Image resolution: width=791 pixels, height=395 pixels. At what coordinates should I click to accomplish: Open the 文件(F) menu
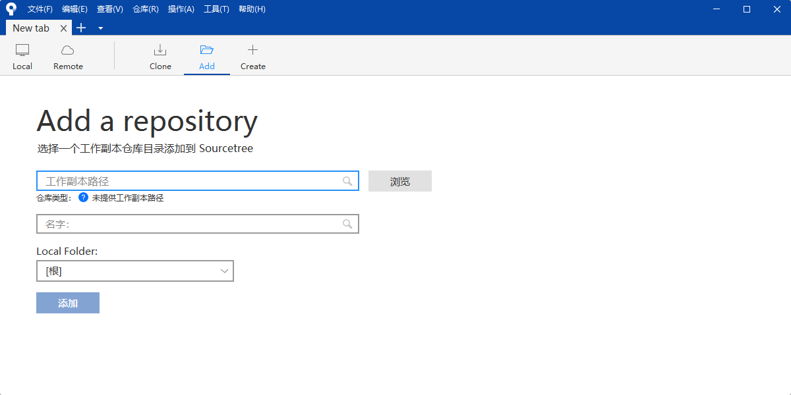click(40, 9)
